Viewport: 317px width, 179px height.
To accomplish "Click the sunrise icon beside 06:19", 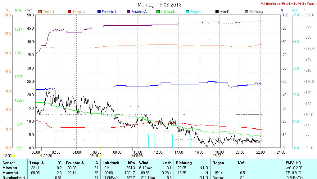I will coord(100,156).
